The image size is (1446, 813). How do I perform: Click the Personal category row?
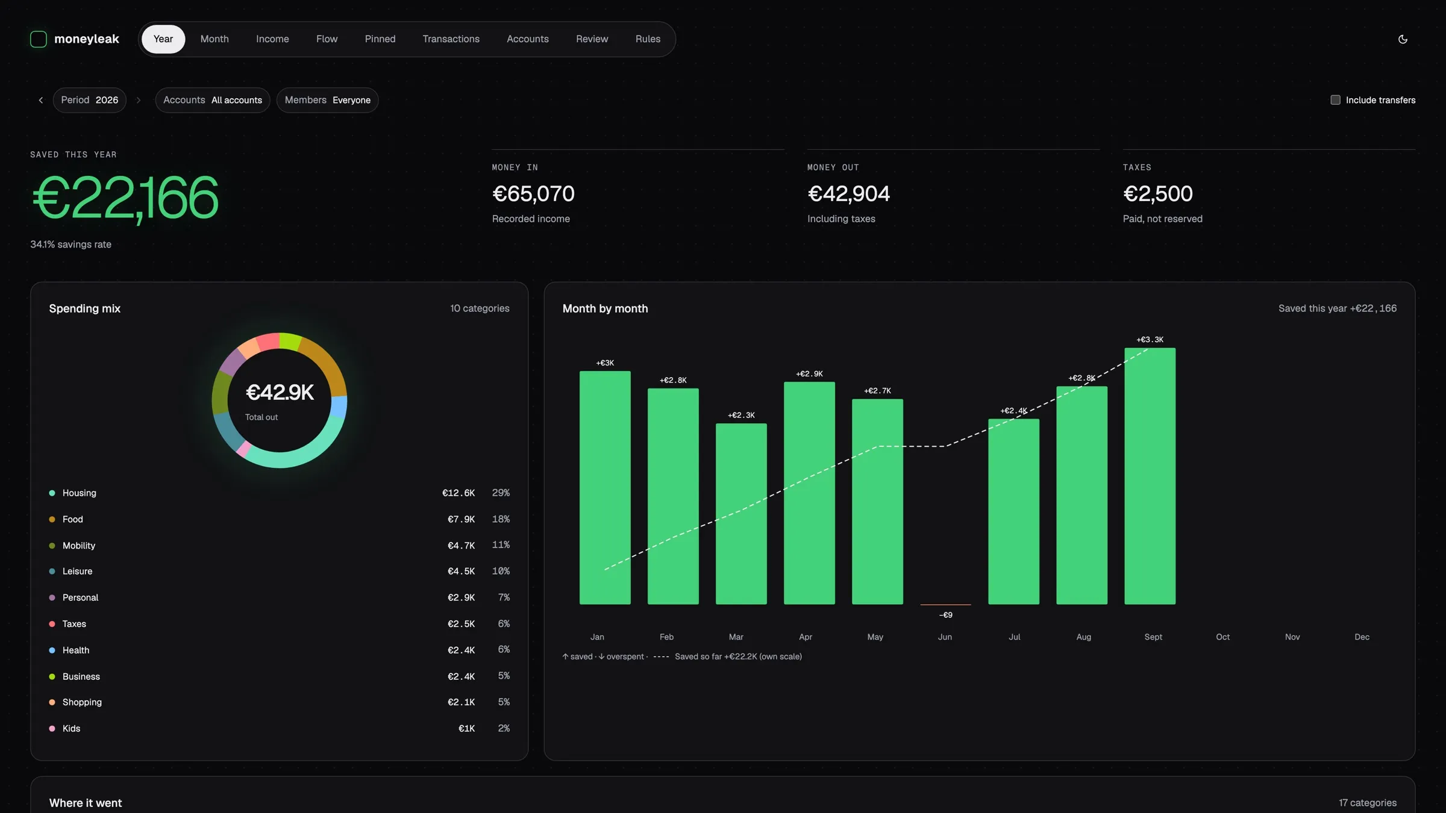point(280,598)
